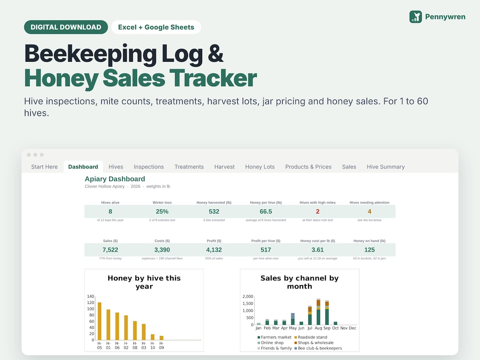Select the Sales tab
This screenshot has height=360, width=480.
pyautogui.click(x=349, y=167)
